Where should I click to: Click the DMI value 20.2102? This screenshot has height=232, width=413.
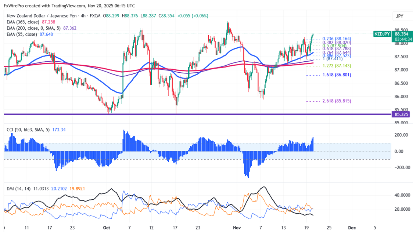click(x=59, y=189)
